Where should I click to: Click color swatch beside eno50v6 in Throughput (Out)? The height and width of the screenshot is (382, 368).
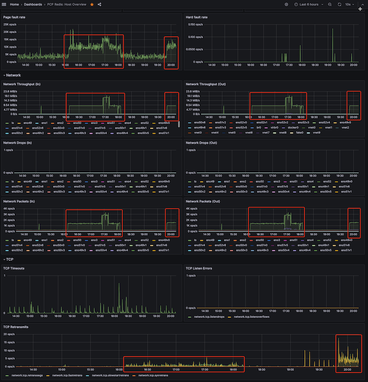(189, 123)
